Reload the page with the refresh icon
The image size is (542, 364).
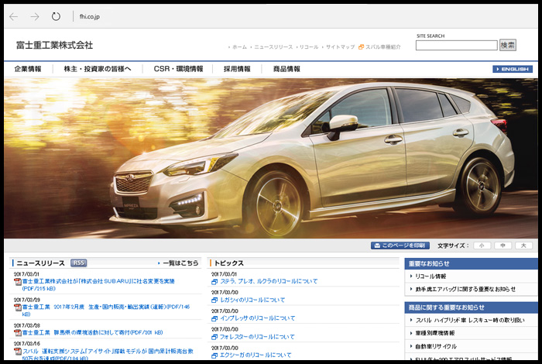pyautogui.click(x=56, y=16)
